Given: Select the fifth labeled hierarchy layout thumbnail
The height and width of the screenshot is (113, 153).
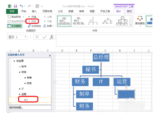Looking at the screenshot, I should point(122,21).
